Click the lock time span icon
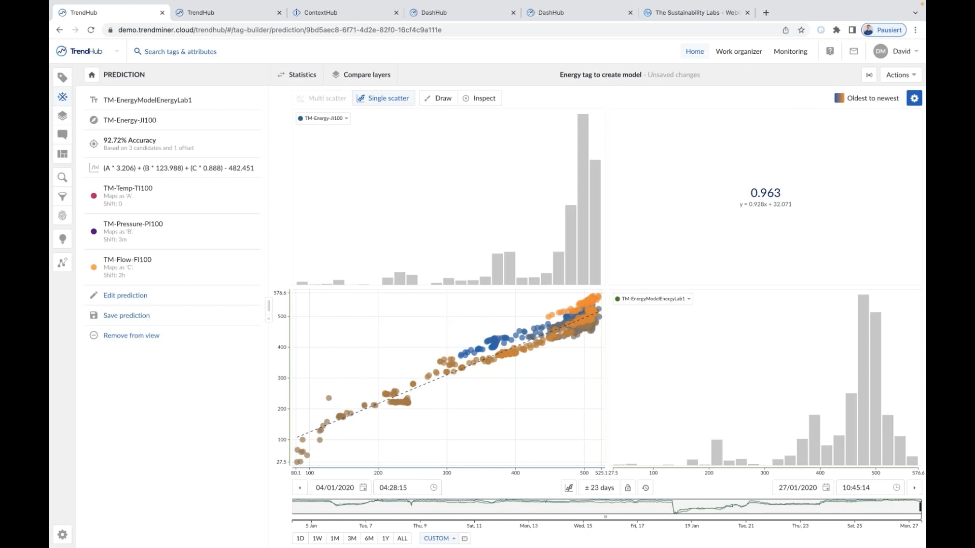The image size is (975, 548). [x=628, y=488]
